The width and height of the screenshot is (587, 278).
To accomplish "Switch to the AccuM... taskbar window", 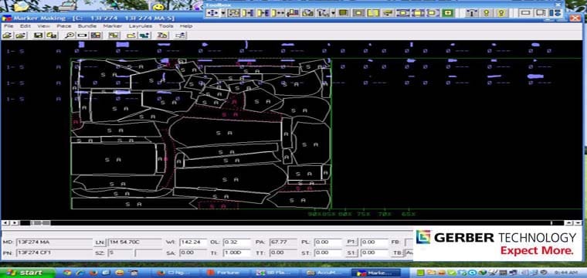I will coord(325,273).
